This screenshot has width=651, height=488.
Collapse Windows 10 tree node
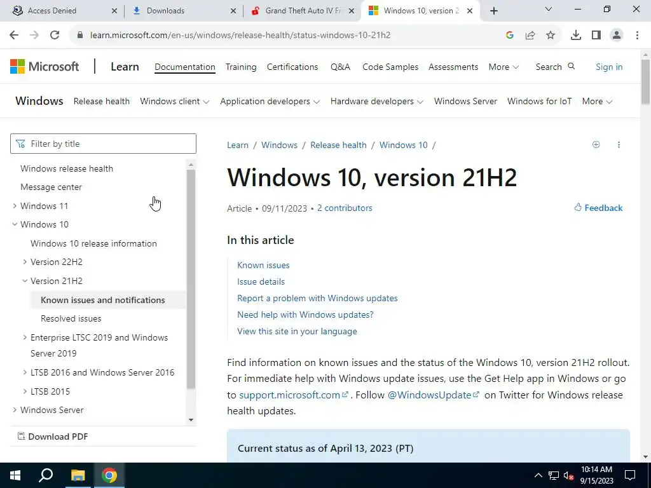coord(15,224)
